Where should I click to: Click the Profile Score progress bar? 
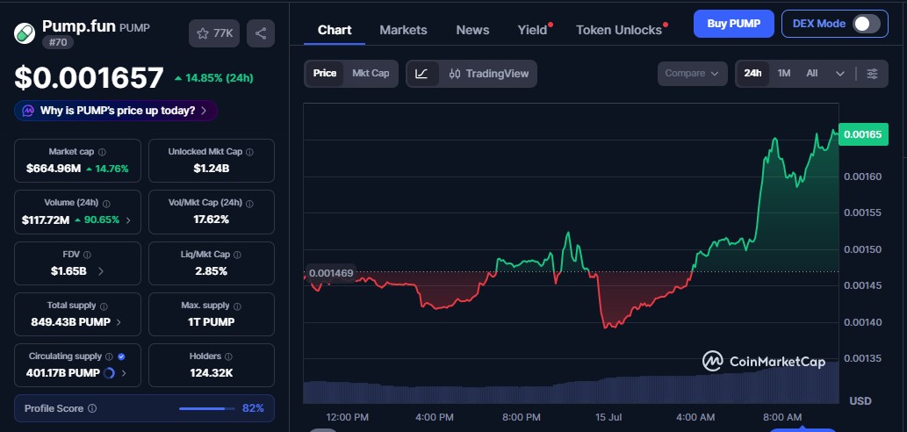click(x=207, y=408)
